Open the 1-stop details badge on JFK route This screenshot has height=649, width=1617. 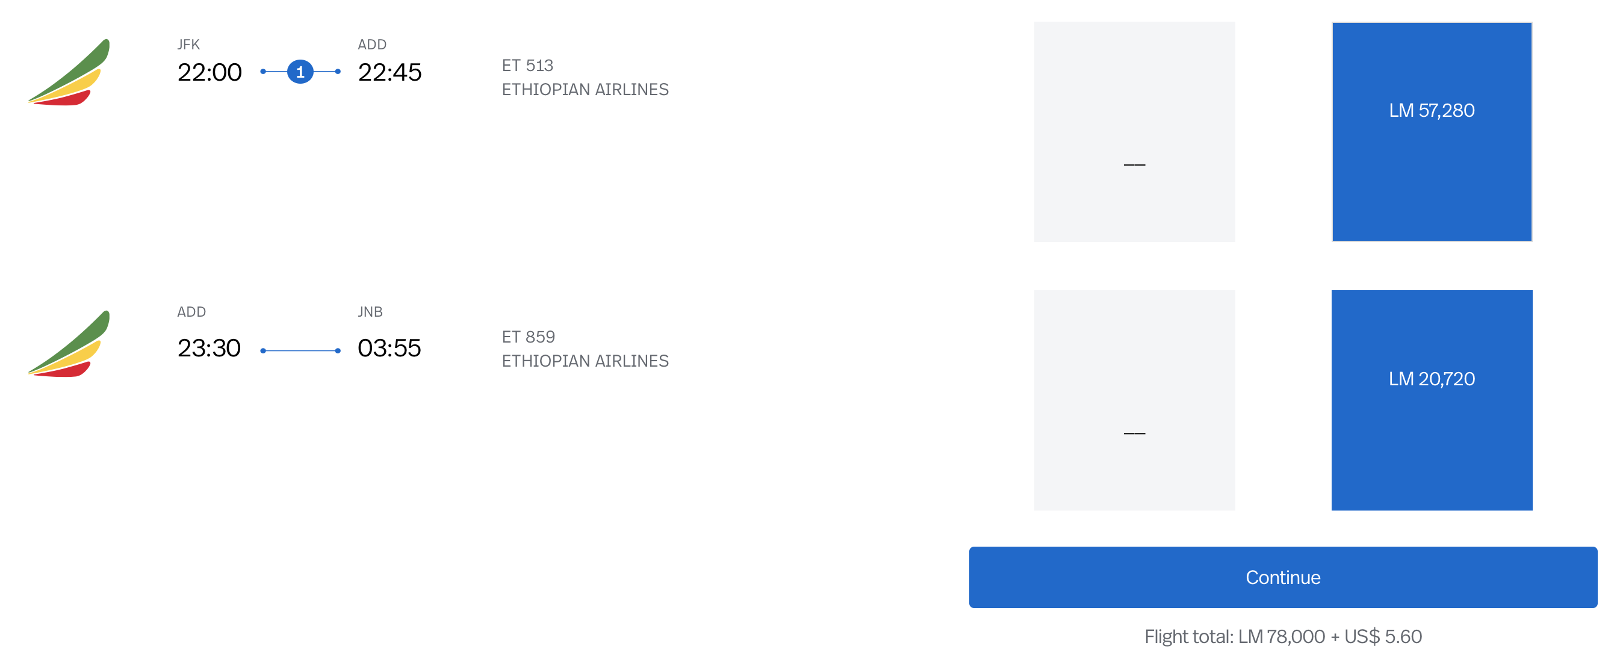click(x=301, y=72)
